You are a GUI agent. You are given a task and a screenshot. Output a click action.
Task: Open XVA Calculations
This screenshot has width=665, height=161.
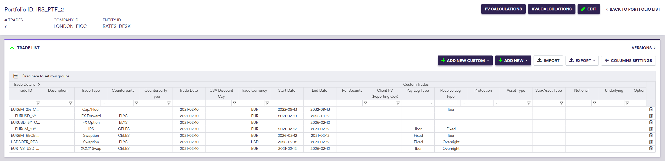tap(551, 9)
